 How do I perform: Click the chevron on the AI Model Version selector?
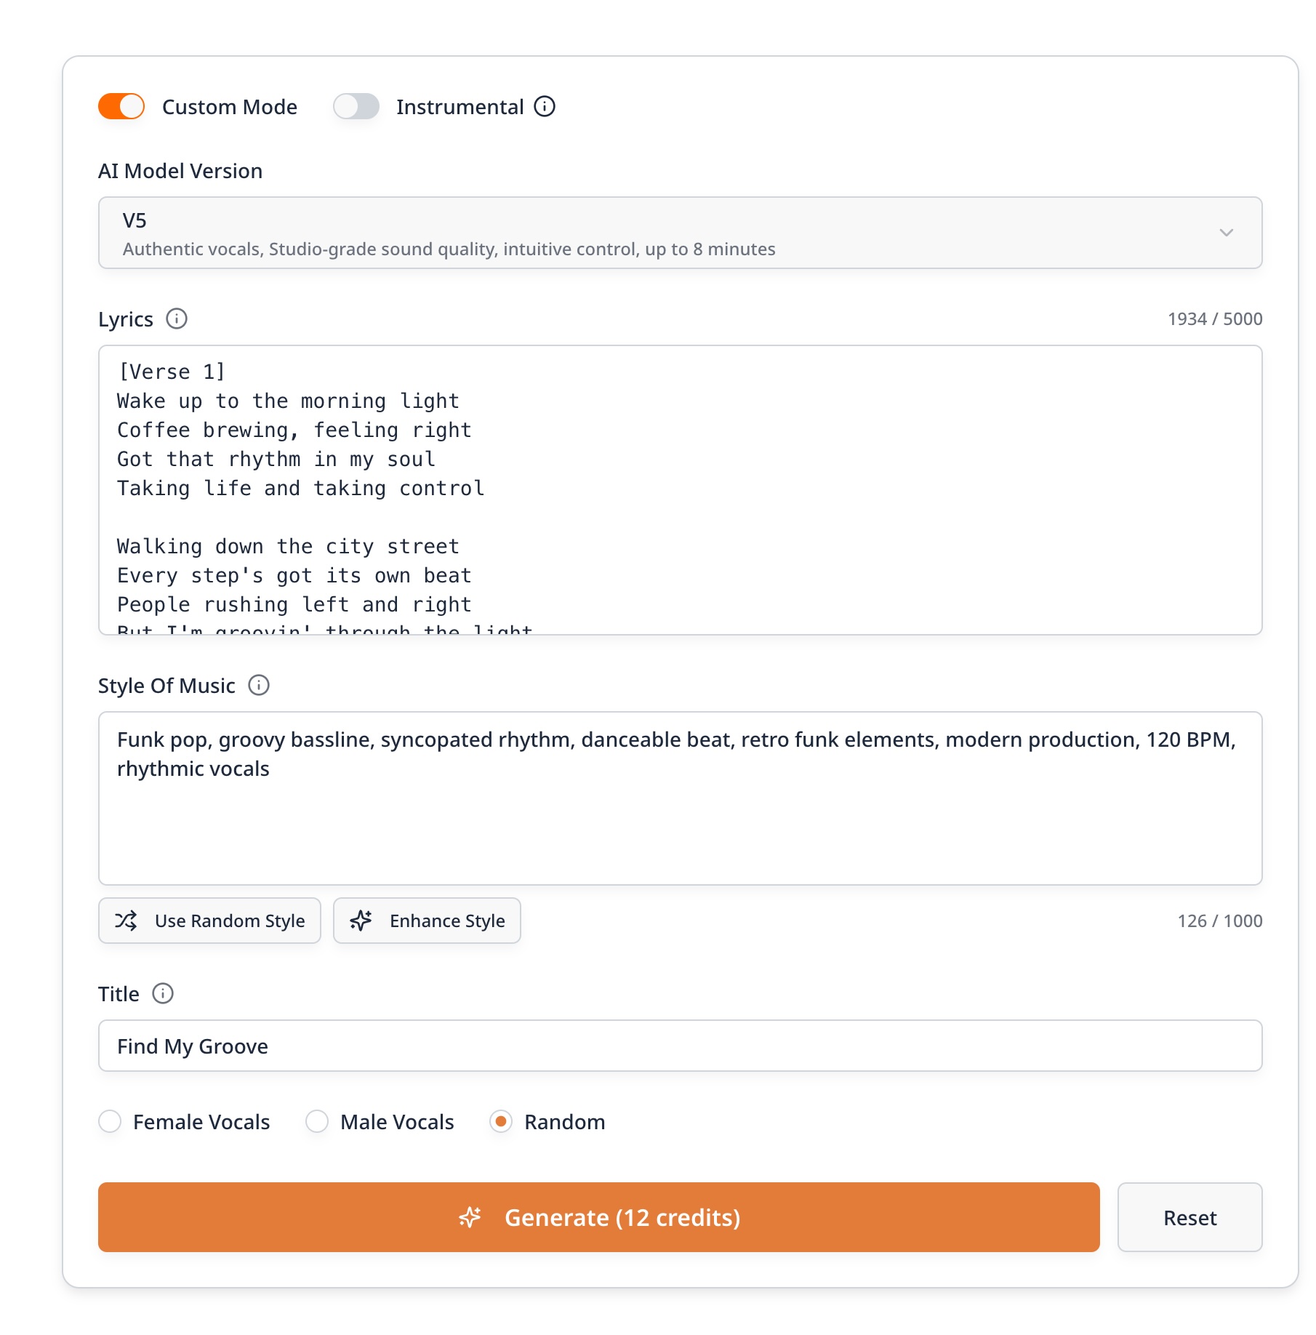[1228, 233]
